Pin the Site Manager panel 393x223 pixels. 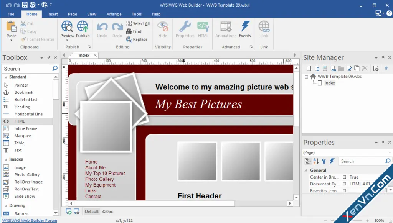(x=383, y=57)
